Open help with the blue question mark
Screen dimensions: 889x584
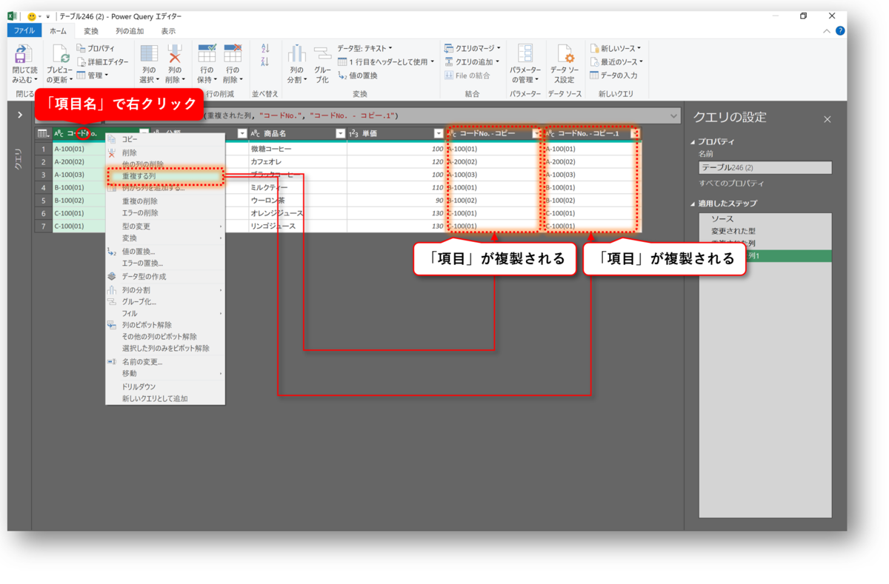840,31
